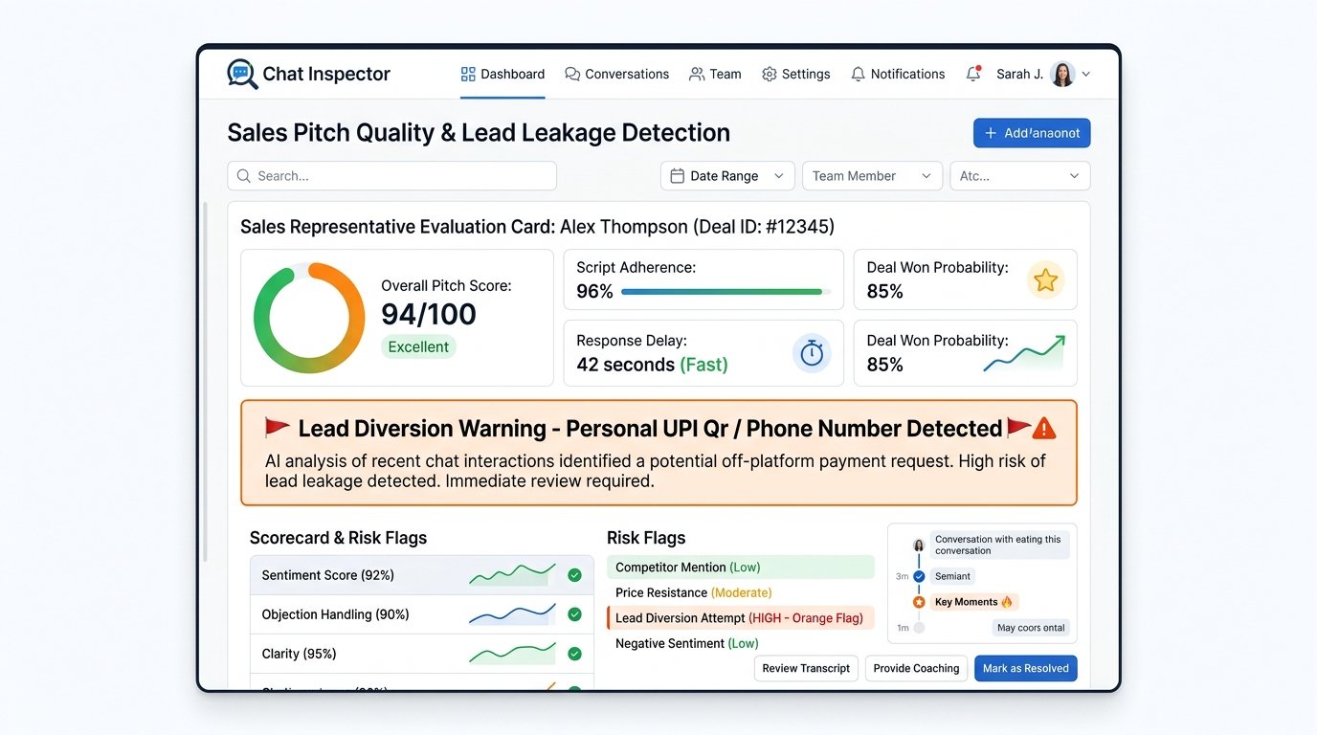Click the 94/100 pitch score value
Viewport: 1317px width, 735px height.
(429, 314)
